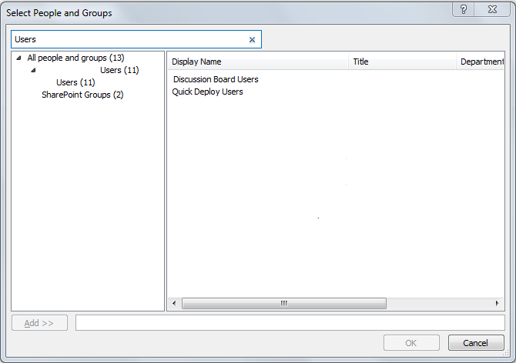516x363 pixels.
Task: Click the Cancel button
Action: coord(475,343)
